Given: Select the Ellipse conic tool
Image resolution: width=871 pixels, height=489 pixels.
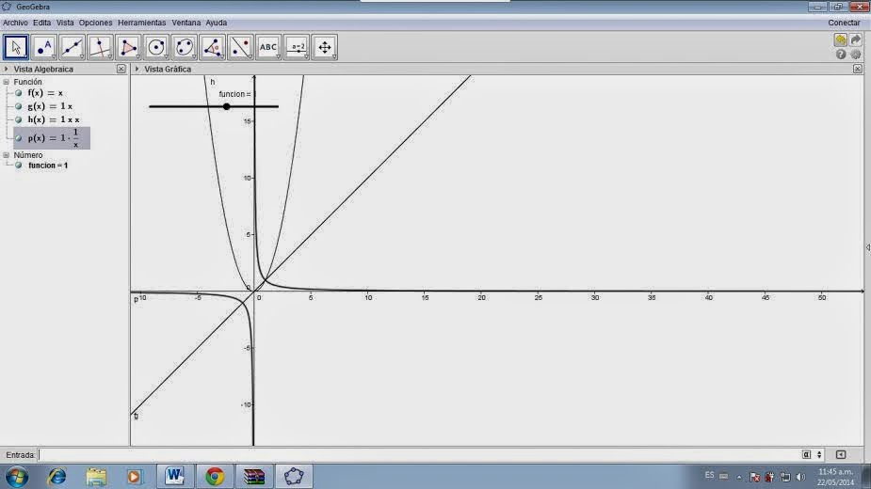Looking at the screenshot, I should tap(185, 47).
